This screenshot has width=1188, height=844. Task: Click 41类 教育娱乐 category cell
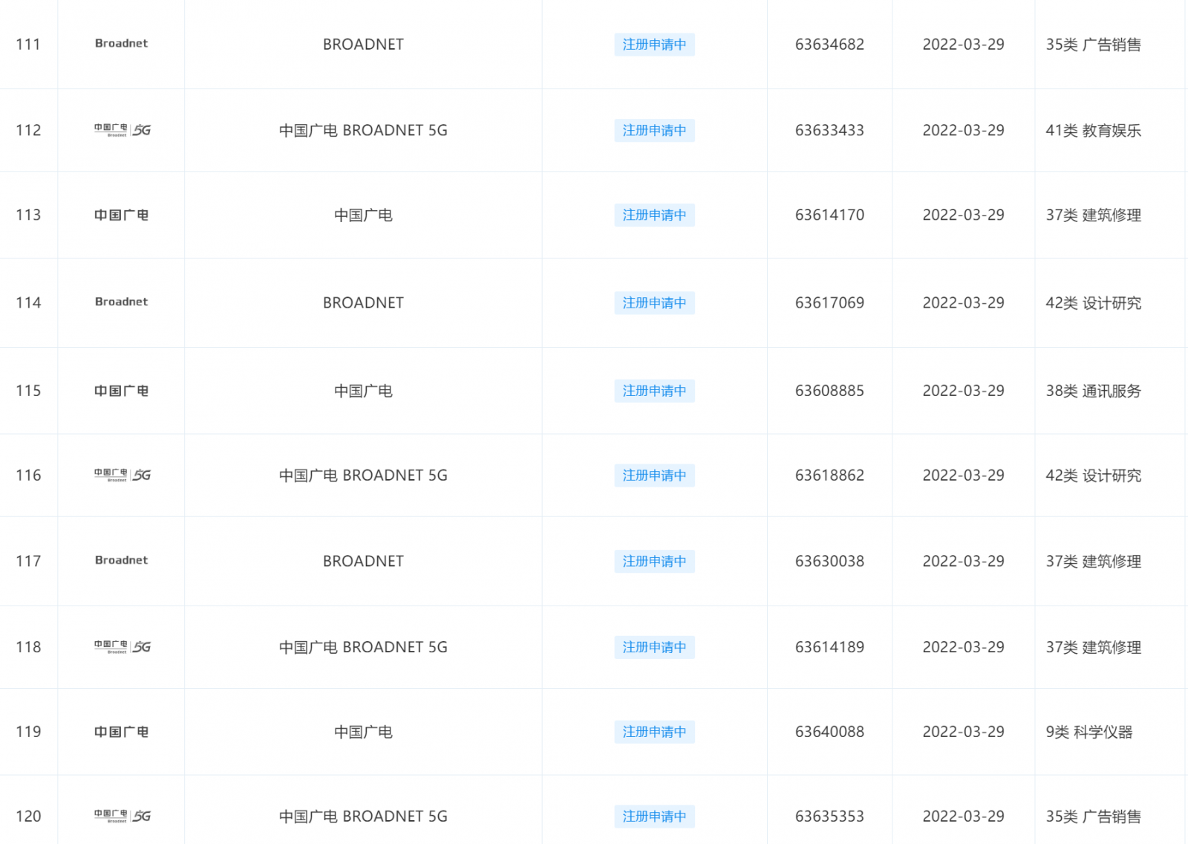pyautogui.click(x=1093, y=131)
